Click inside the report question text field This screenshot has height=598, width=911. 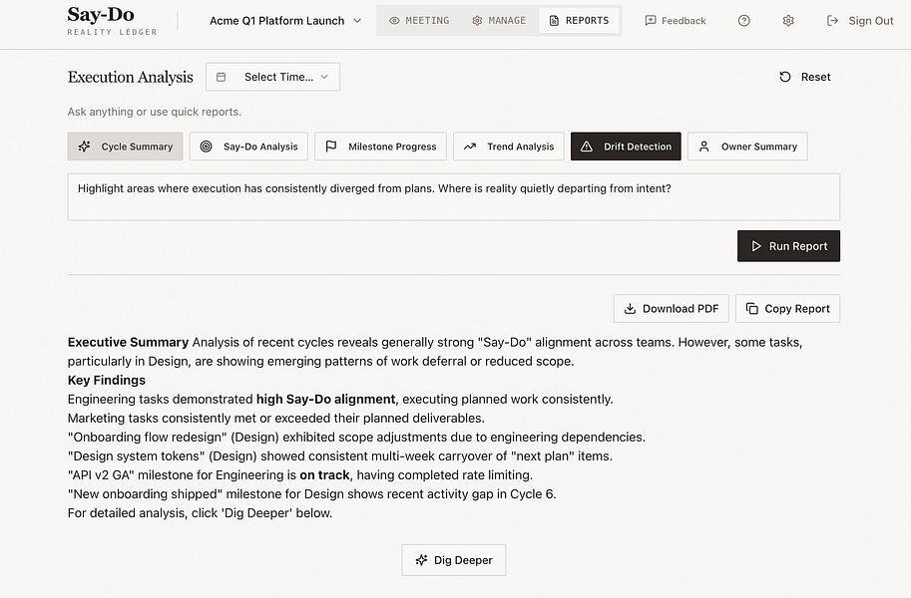pyautogui.click(x=453, y=196)
